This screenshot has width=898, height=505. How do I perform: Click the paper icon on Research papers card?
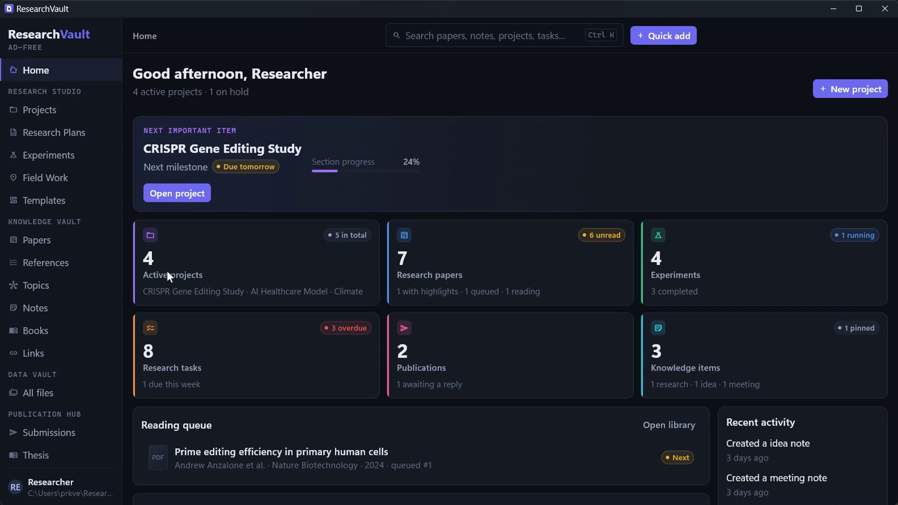click(404, 235)
